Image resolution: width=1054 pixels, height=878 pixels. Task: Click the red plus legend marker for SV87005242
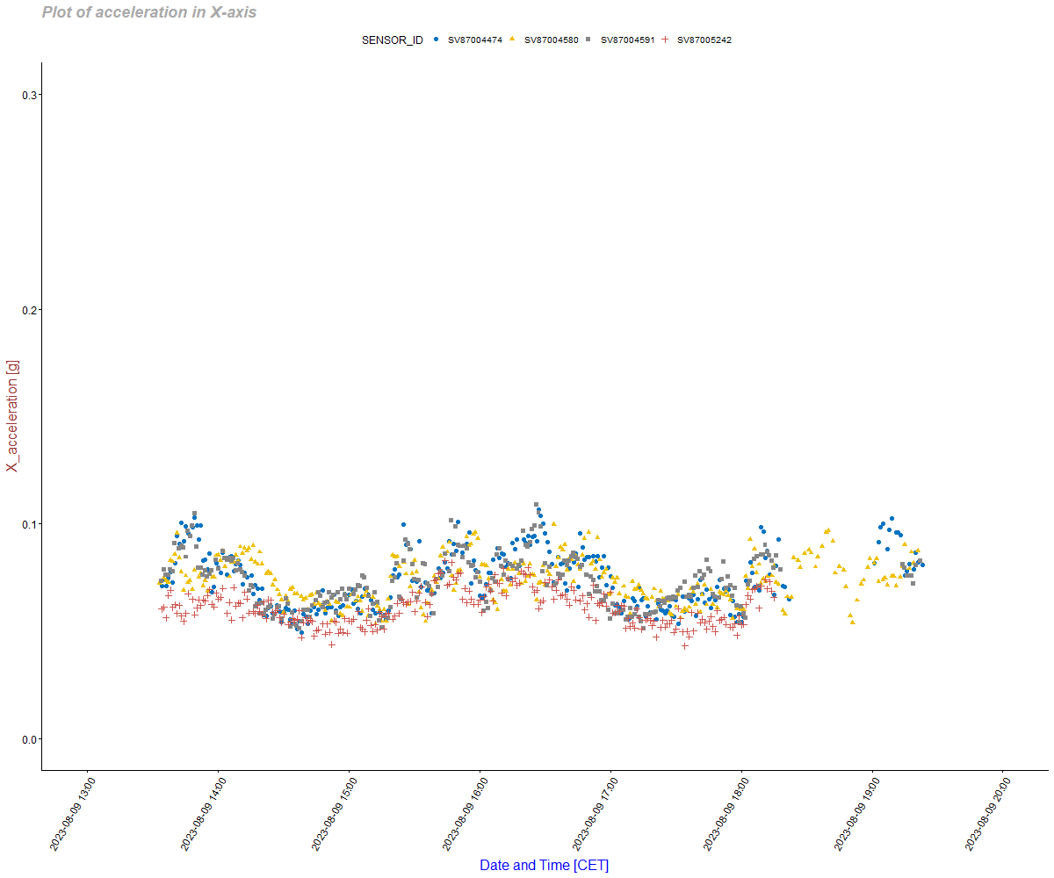[x=665, y=40]
